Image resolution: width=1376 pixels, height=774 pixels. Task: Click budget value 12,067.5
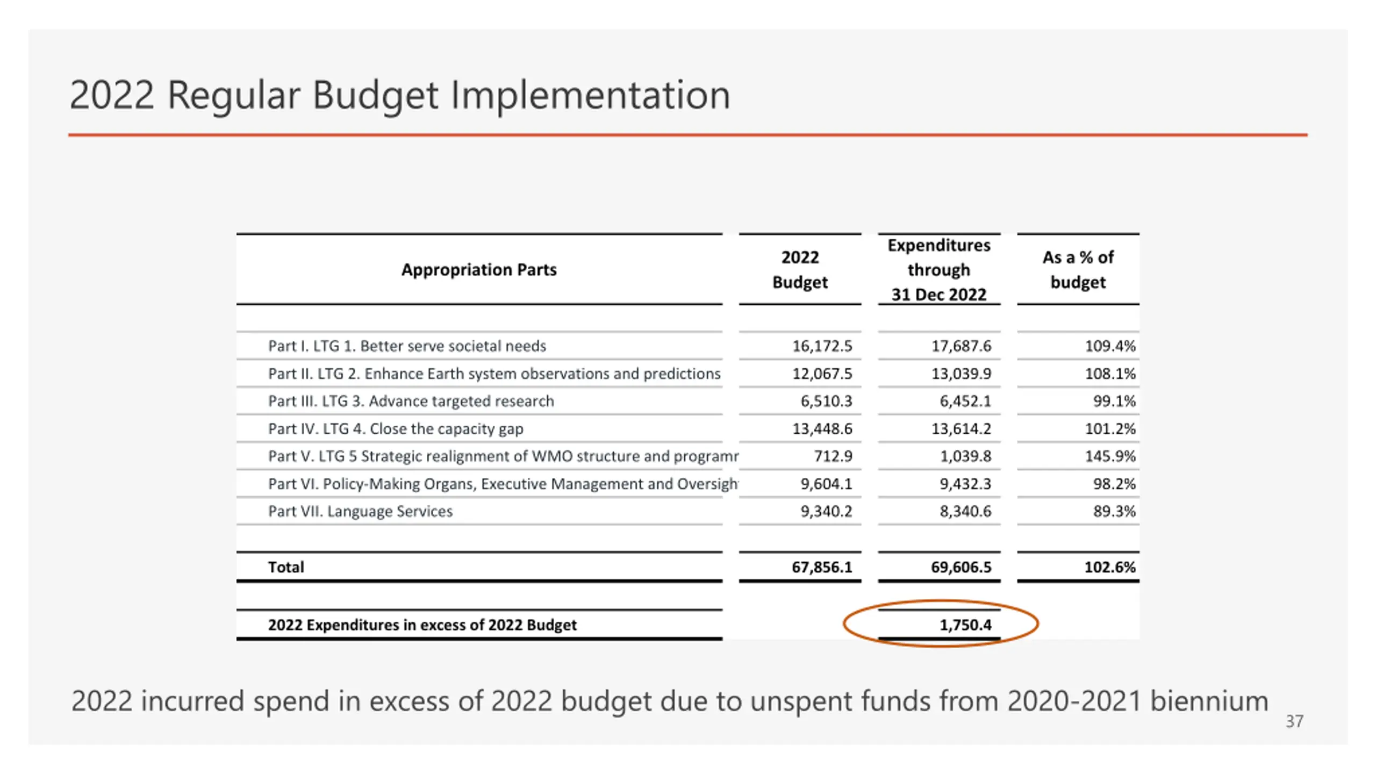click(822, 373)
